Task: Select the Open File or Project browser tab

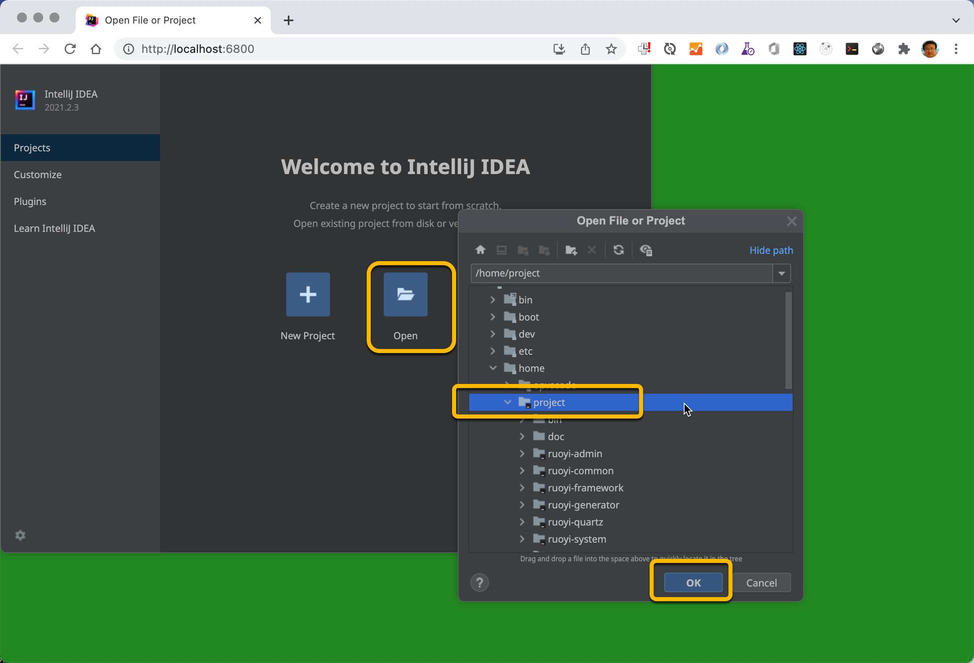Action: 173,20
